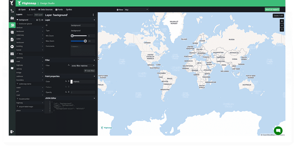The image size is (297, 148).
Task: Open Fonts from the toolbar
Action: 59,10
